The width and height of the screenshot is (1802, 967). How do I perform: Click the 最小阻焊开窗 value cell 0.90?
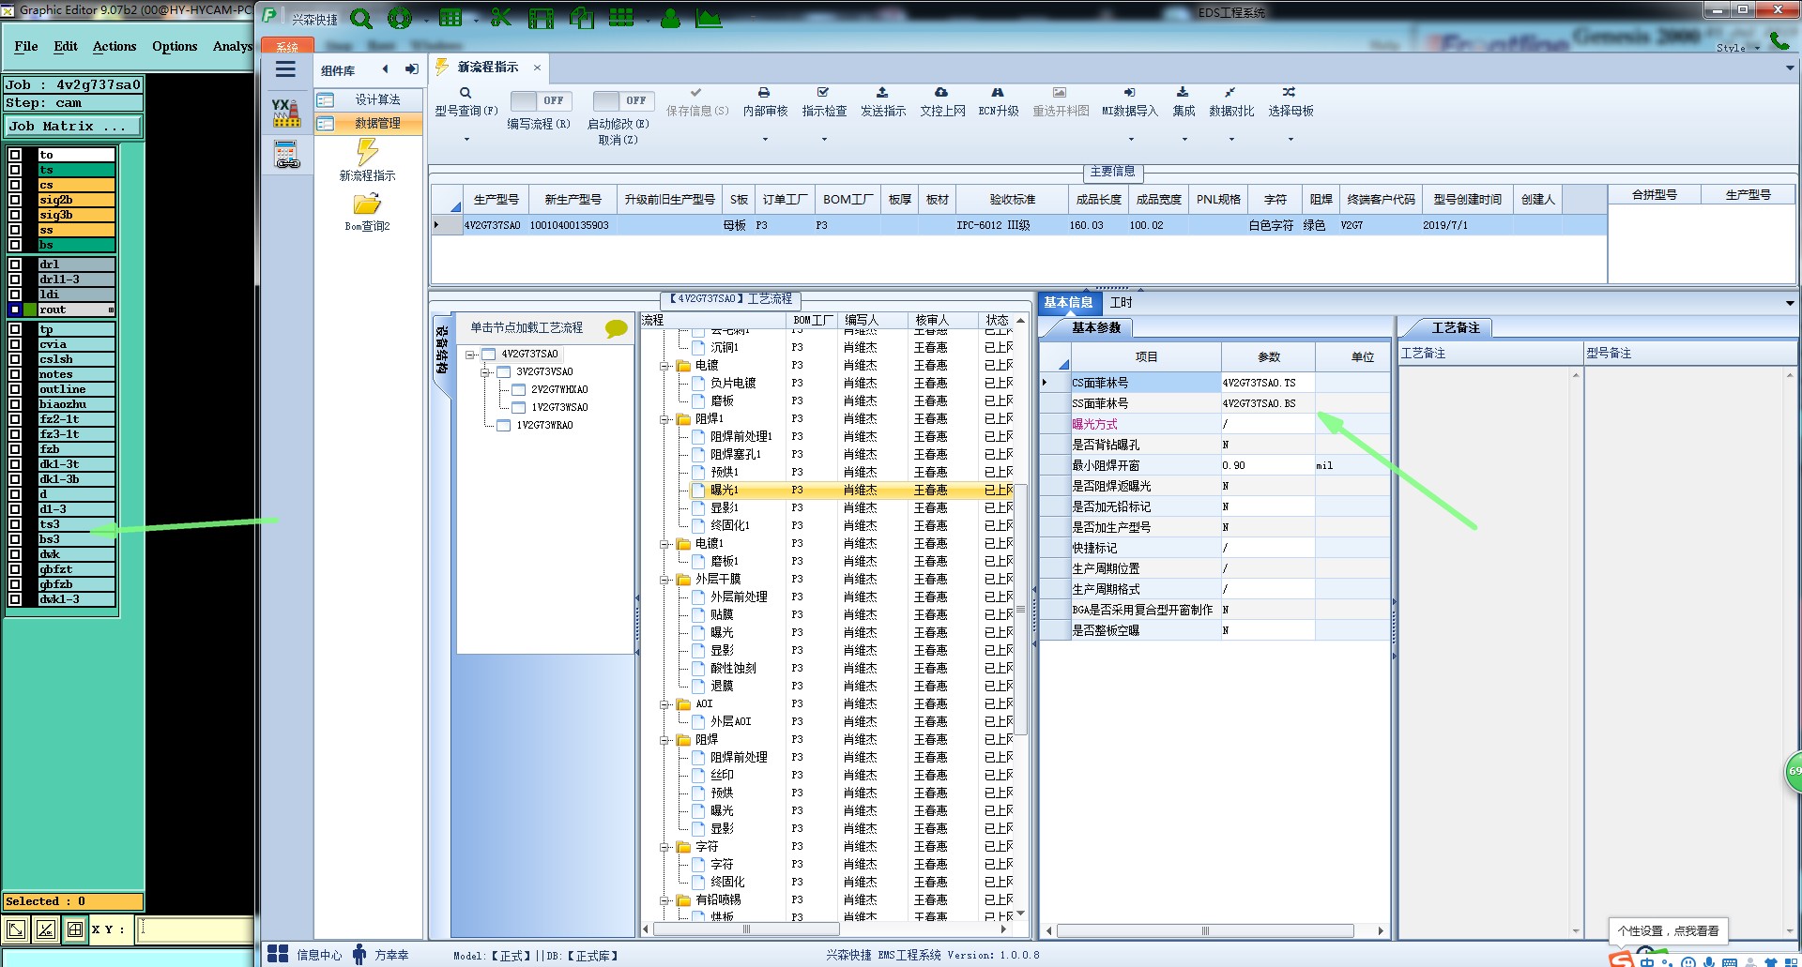(x=1267, y=466)
